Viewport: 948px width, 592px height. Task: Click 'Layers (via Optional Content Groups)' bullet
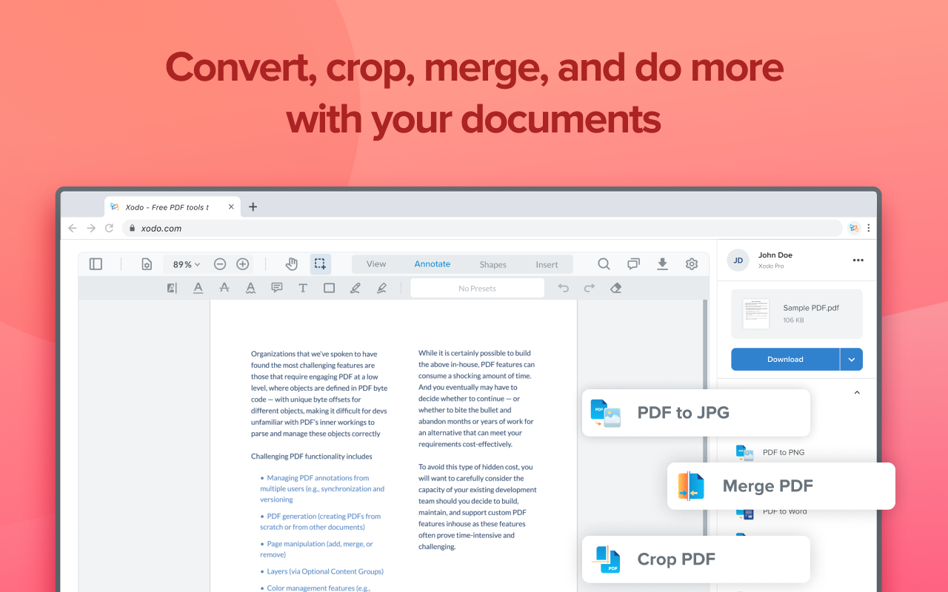click(321, 571)
